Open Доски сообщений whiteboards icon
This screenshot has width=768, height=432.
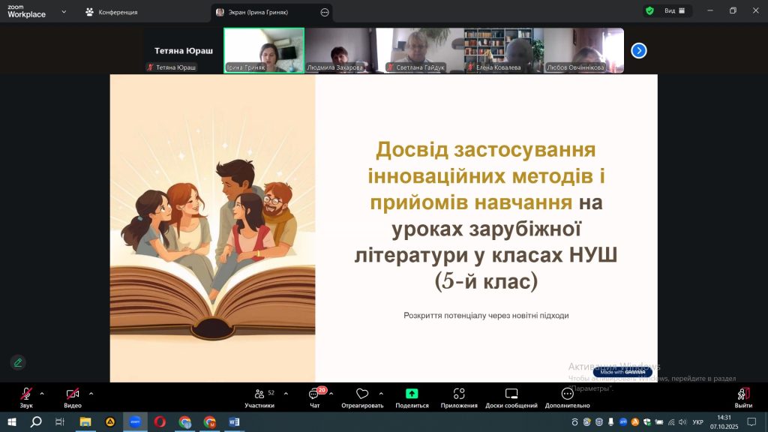[511, 394]
